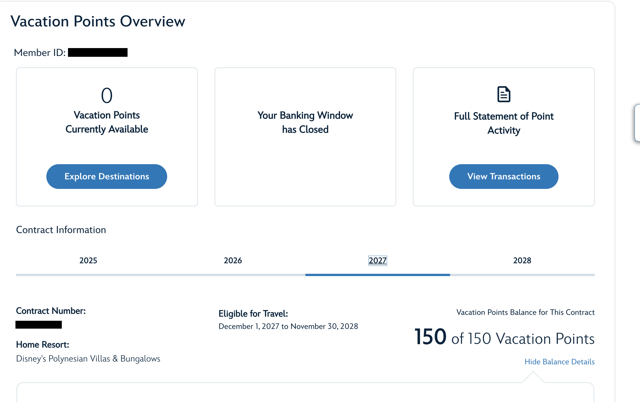Collapse details via Hide Balance Details
The image size is (640, 402).
click(x=560, y=362)
